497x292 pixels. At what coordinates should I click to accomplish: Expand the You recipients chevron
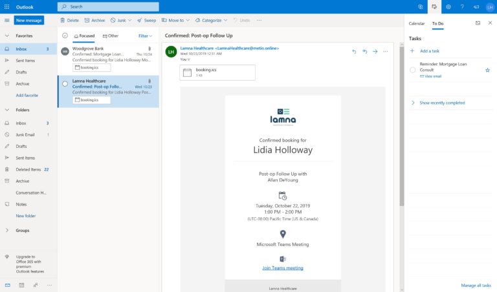click(188, 59)
